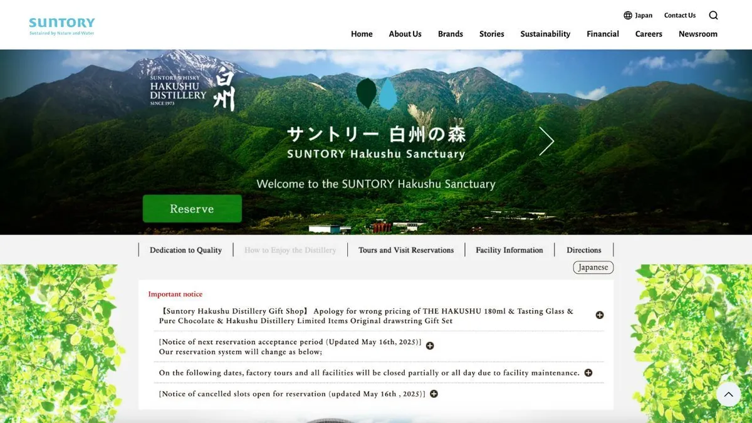This screenshot has height=423, width=752.
Task: Expand the facility maintenance closure notice
Action: 588,372
